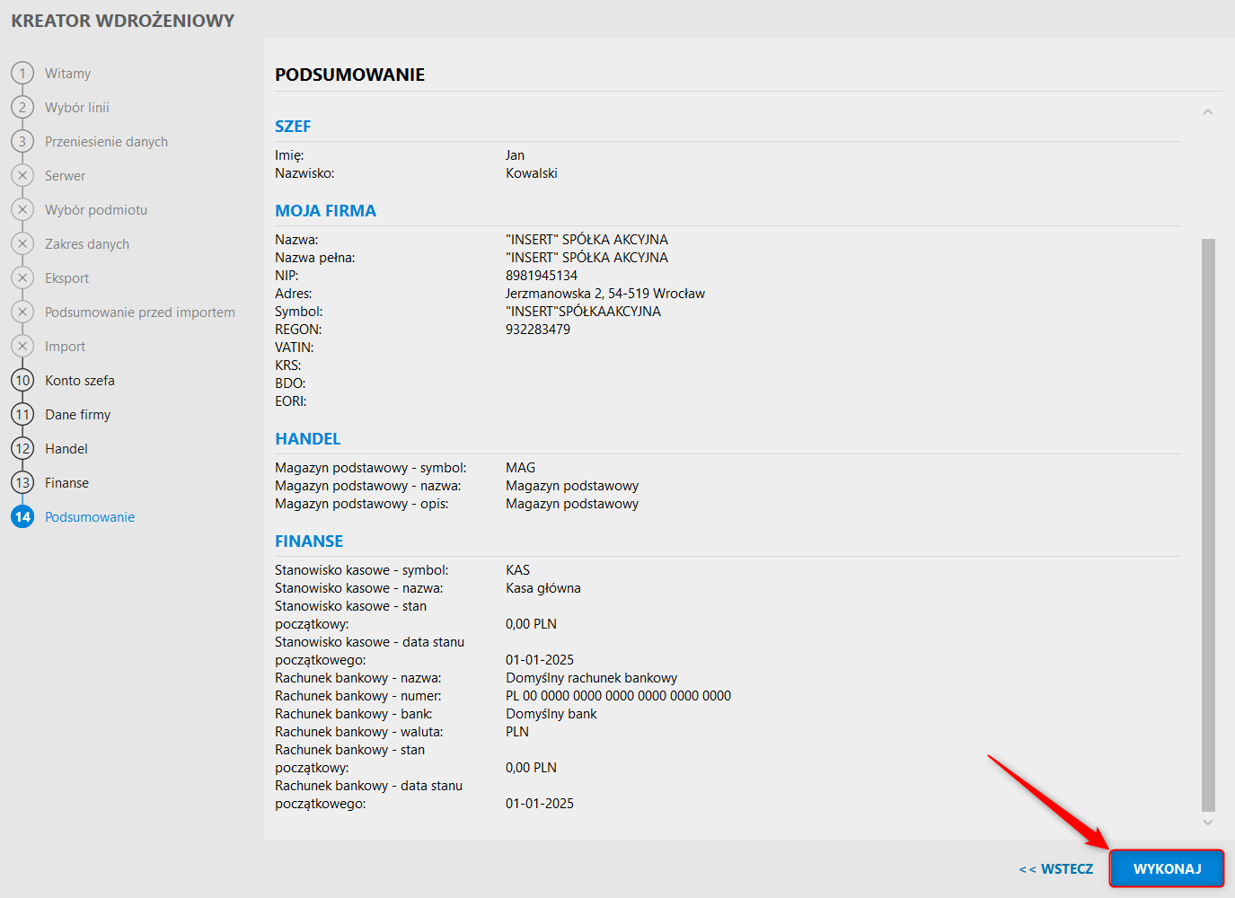Click the X circle beside Eksport
This screenshot has width=1235, height=898.
[x=22, y=277]
